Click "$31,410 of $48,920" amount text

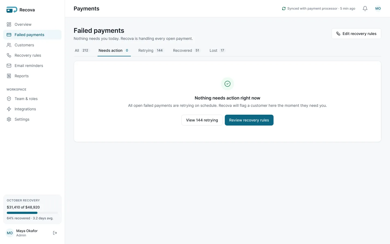click(x=23, y=207)
